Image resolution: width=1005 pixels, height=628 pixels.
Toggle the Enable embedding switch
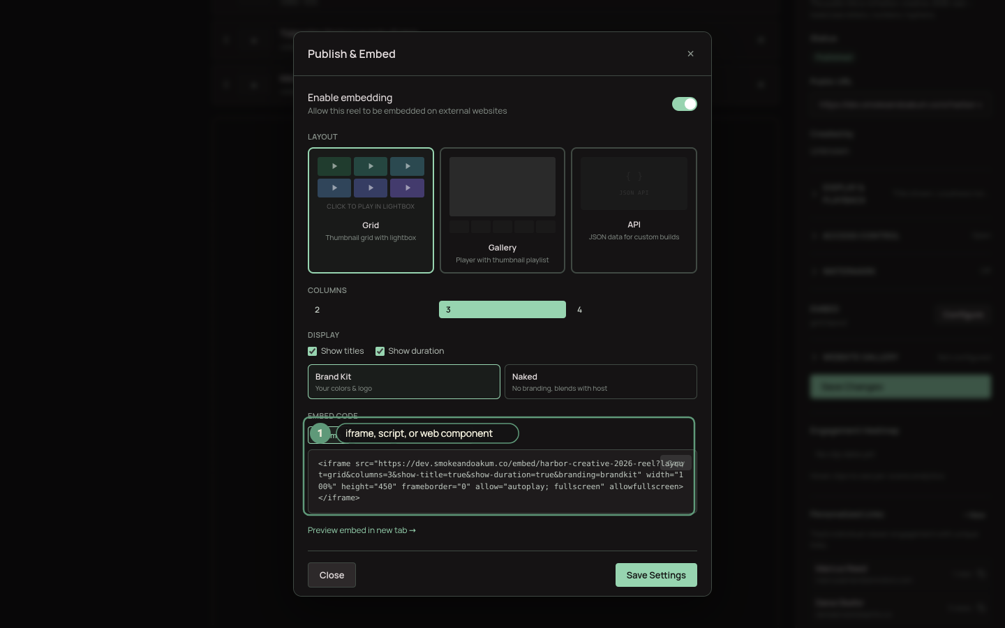pos(685,104)
